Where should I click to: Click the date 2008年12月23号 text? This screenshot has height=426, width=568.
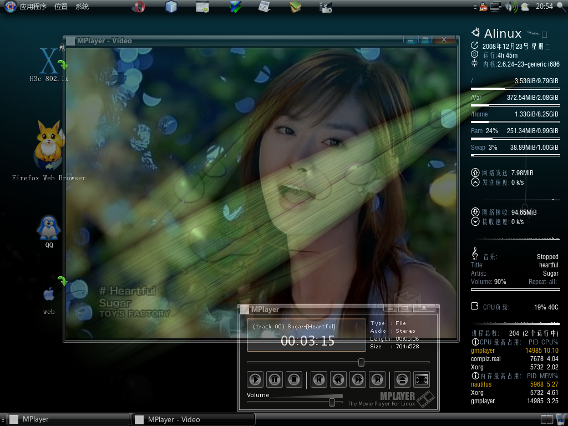(505, 47)
